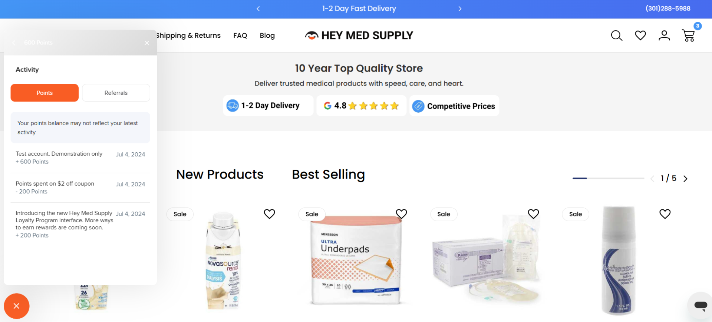Go to next product carousel page

[685, 179]
